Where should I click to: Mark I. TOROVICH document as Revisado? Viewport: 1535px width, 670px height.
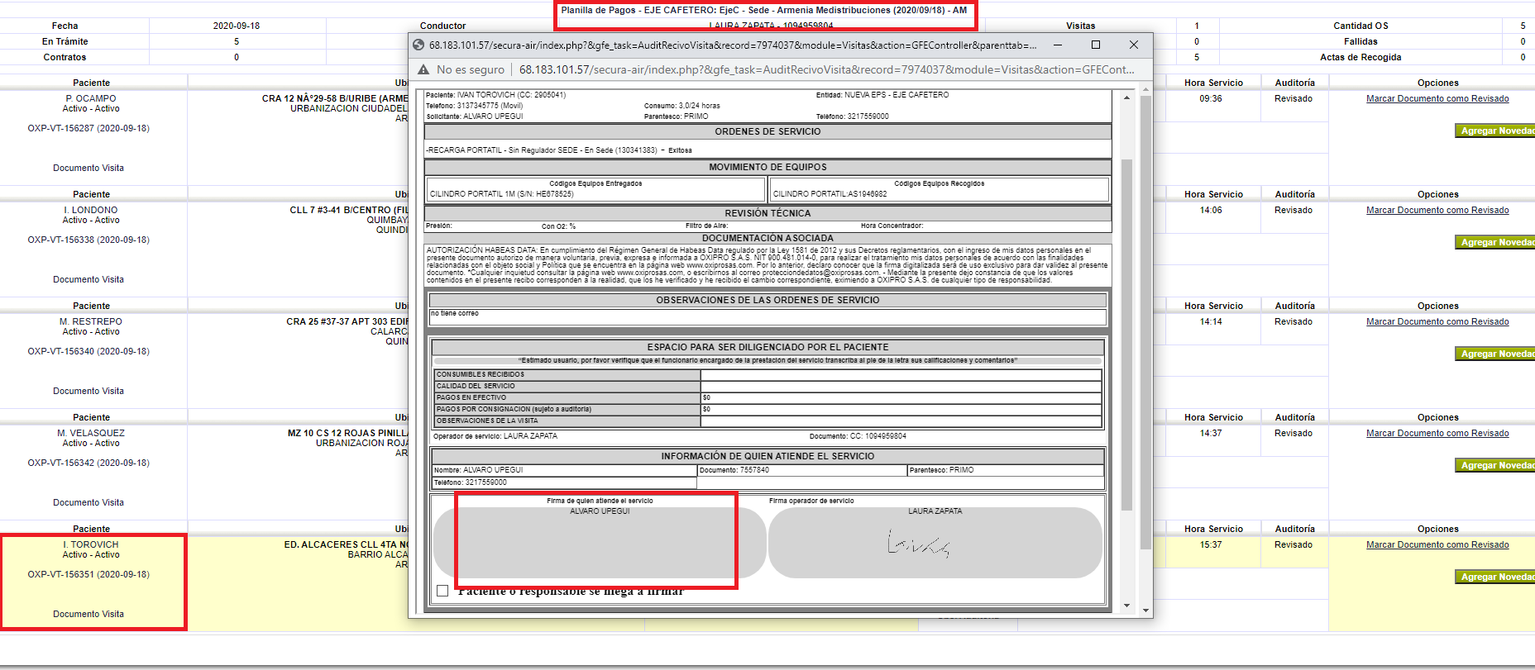click(1437, 544)
